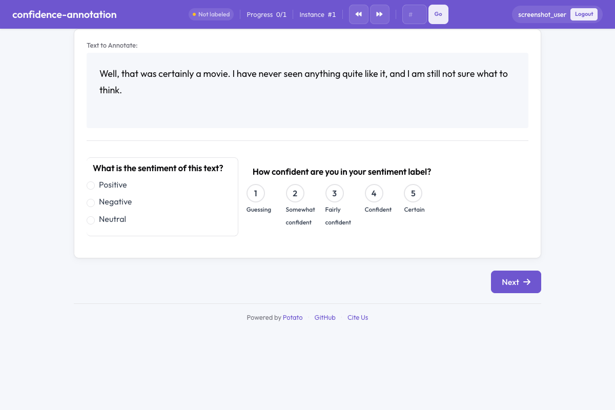Rate confidence as 2 Somewhat confident

(x=295, y=193)
